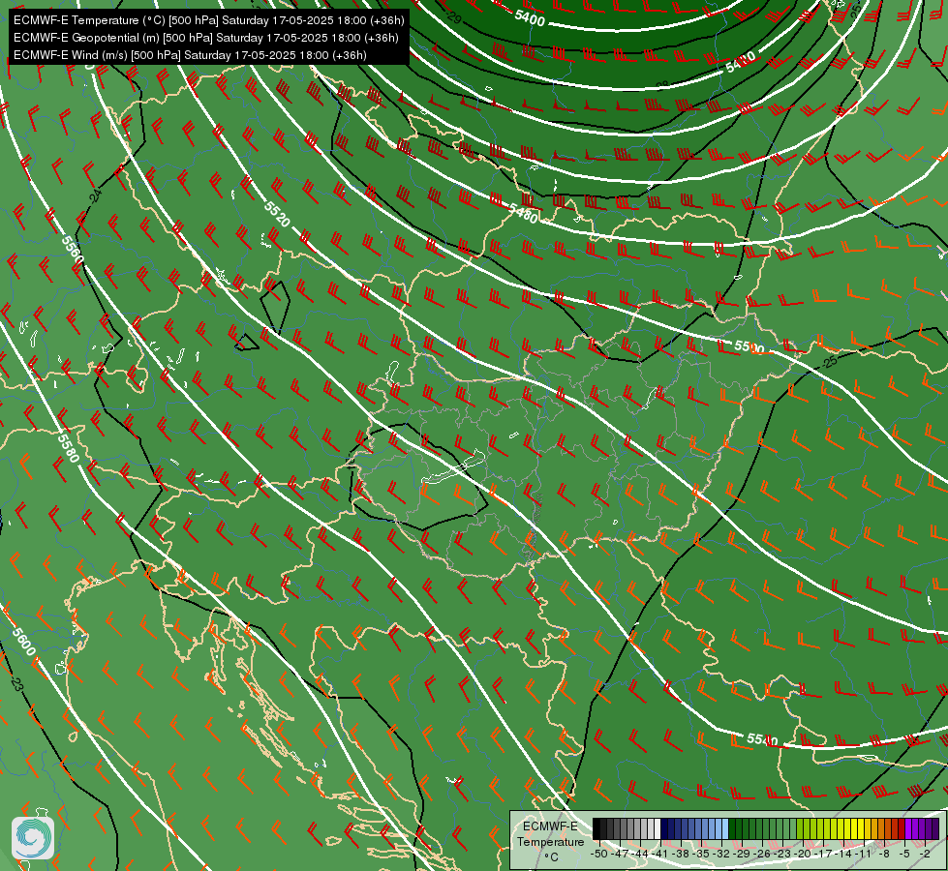
Task: Click the -47 value on the temperature scale
Action: click(x=620, y=854)
